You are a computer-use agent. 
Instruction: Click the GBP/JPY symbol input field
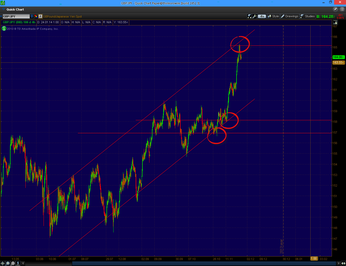[x=16, y=16]
